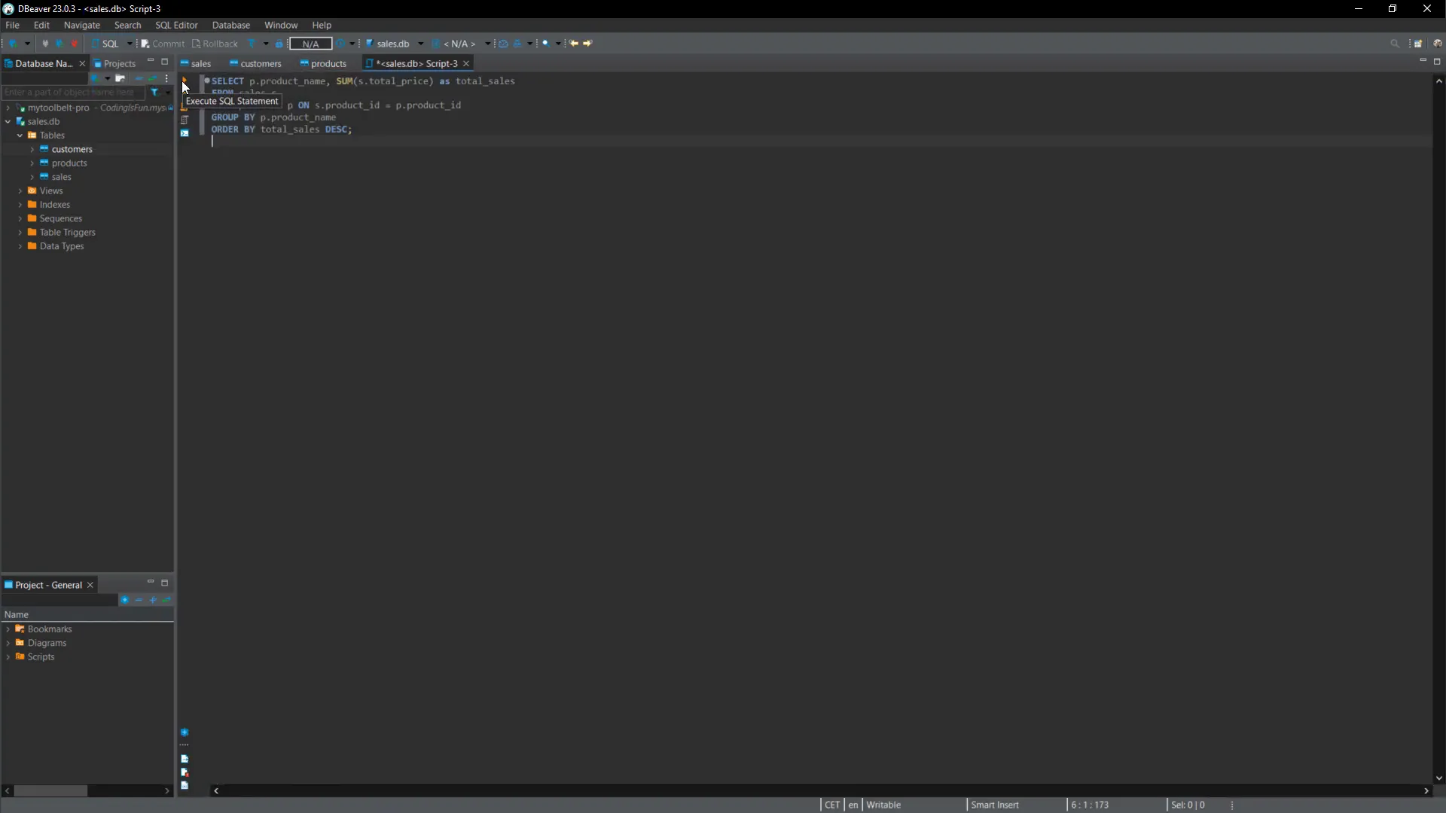Run the Execute SQL Statement icon in editor gutter
Viewport: 1446px width, 813px height.
point(185,81)
